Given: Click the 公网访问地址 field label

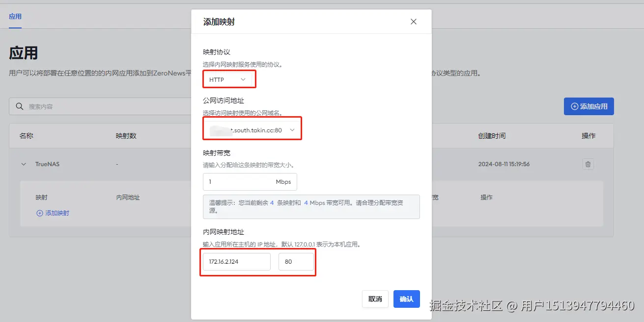Looking at the screenshot, I should [224, 100].
